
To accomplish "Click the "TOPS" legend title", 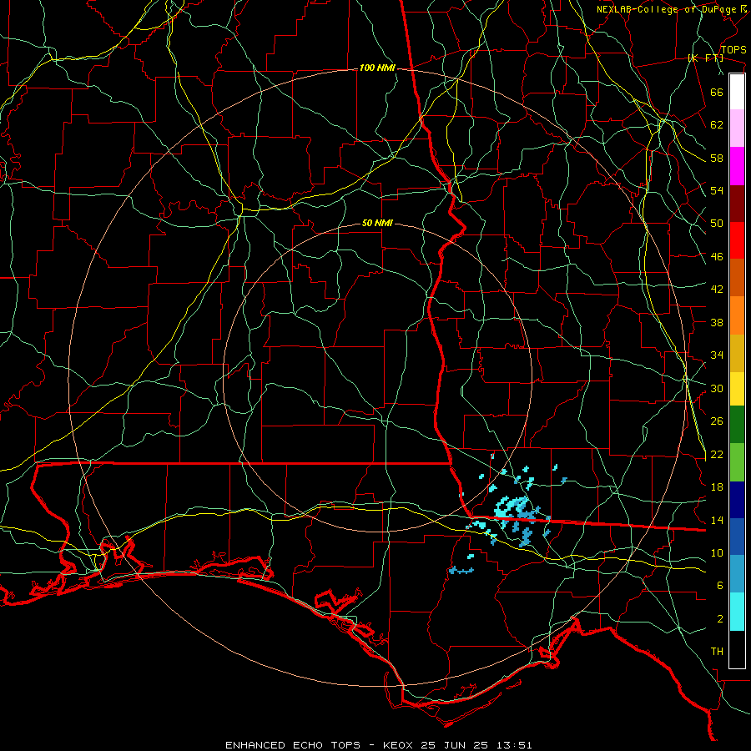I will pyautogui.click(x=733, y=50).
